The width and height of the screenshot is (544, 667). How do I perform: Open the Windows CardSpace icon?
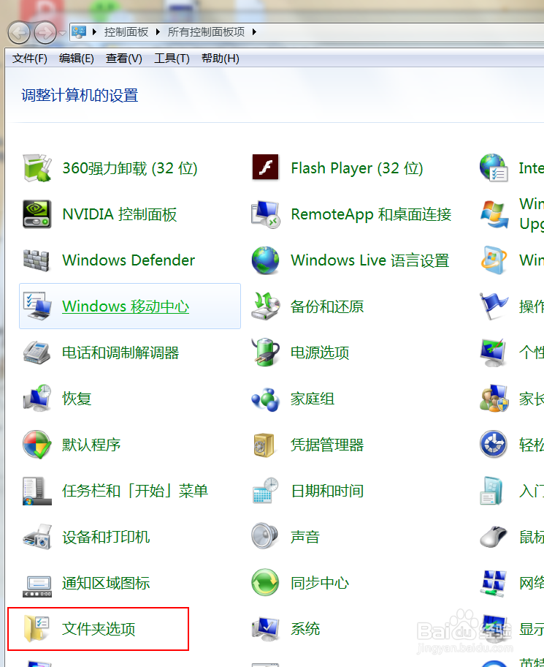pos(494,260)
